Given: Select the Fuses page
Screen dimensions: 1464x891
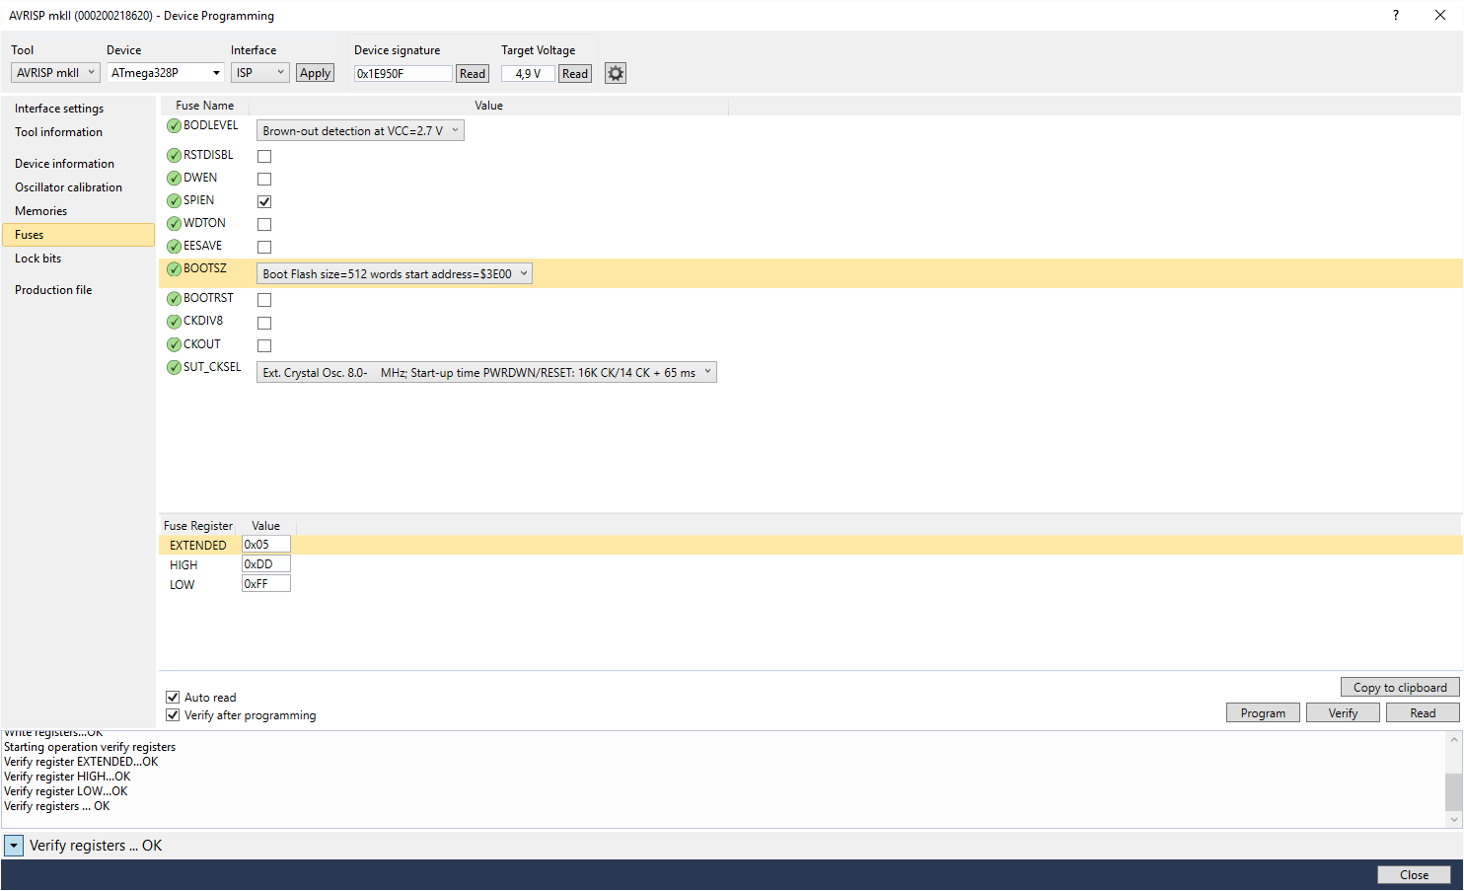Looking at the screenshot, I should 79,235.
